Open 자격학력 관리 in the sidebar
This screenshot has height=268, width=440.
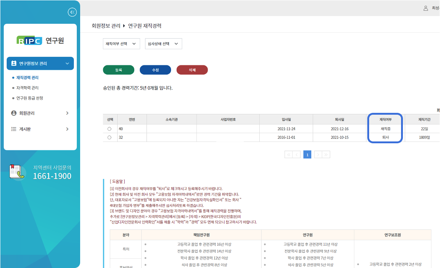(27, 88)
